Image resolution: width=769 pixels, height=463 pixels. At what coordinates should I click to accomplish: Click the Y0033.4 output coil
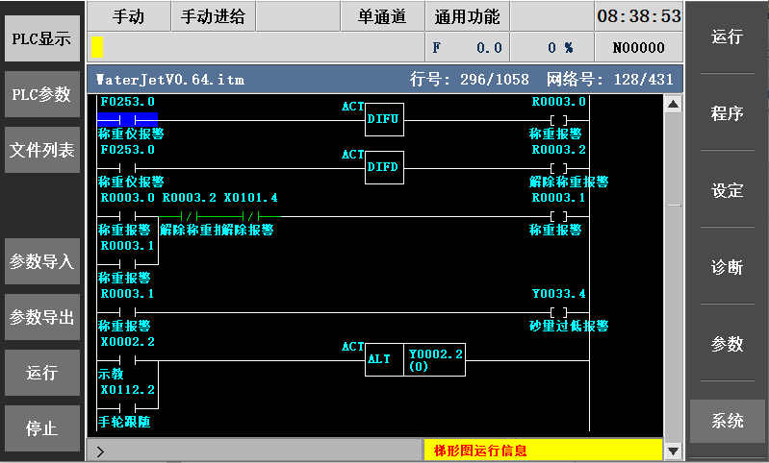pos(558,312)
